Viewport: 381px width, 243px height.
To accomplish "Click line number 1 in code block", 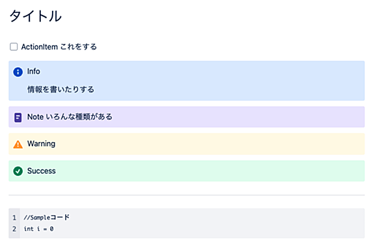I will tap(14, 218).
